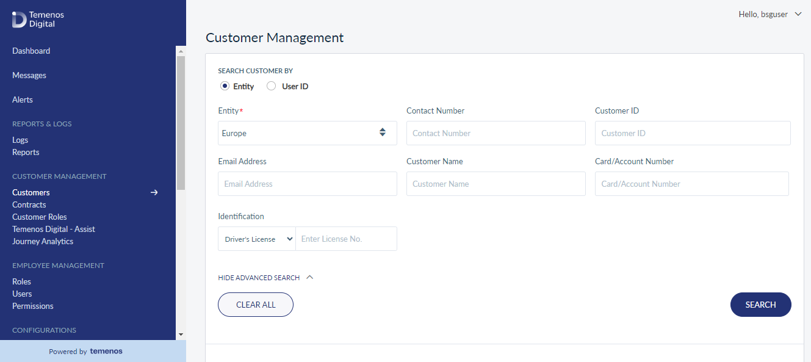Open the Driver's License identification dropdown
811x362 pixels.
(x=257, y=239)
